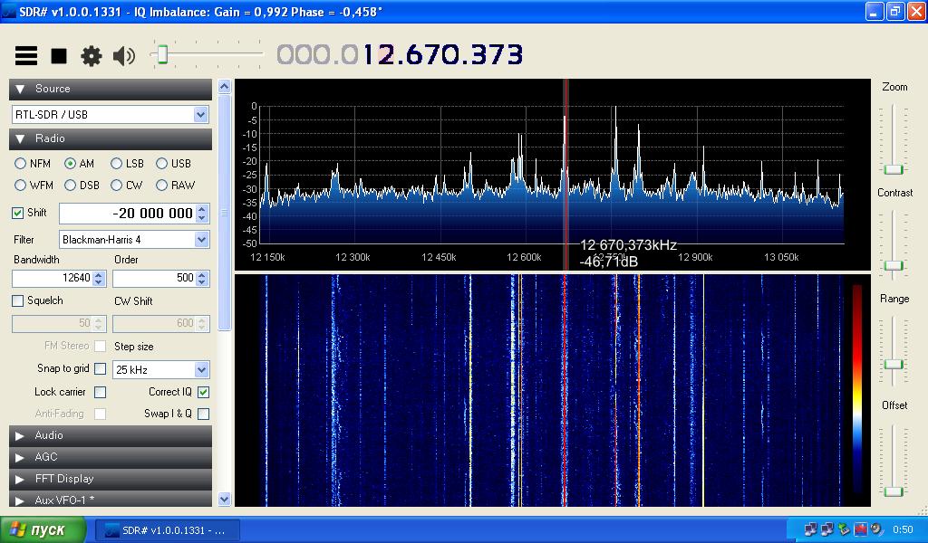This screenshot has width=928, height=543.
Task: Click the Bandwidth value input field
Action: coord(52,278)
